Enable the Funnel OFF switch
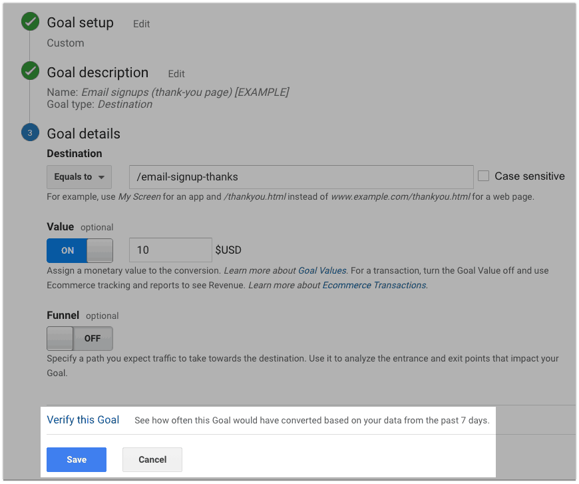579x484 pixels. 80,338
